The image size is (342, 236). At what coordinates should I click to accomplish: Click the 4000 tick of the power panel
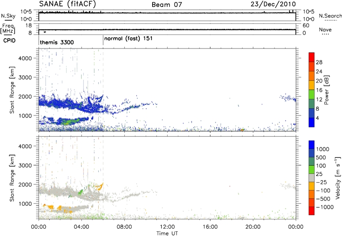(25, 58)
